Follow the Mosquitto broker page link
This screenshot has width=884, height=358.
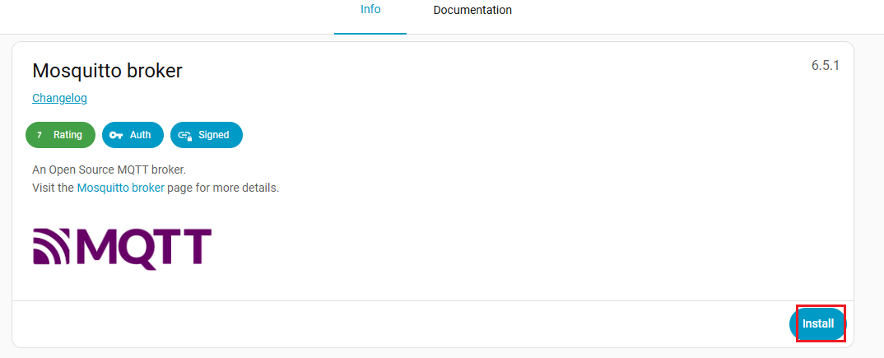tap(121, 188)
